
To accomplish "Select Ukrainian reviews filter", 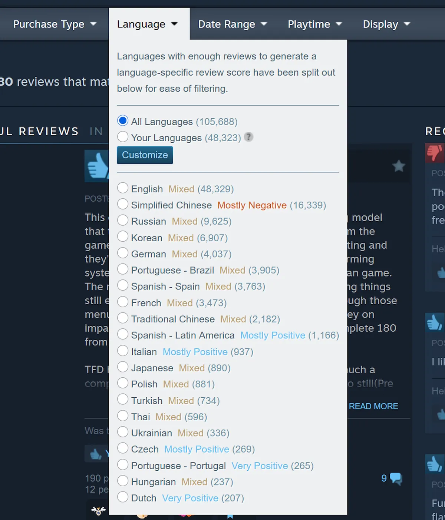I will 123,432.
